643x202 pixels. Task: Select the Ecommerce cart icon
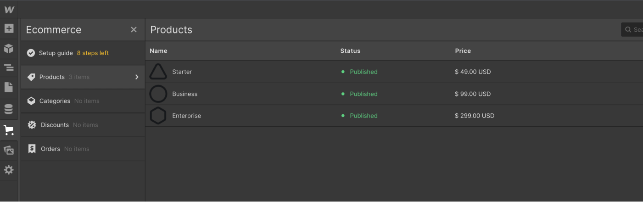click(9, 130)
